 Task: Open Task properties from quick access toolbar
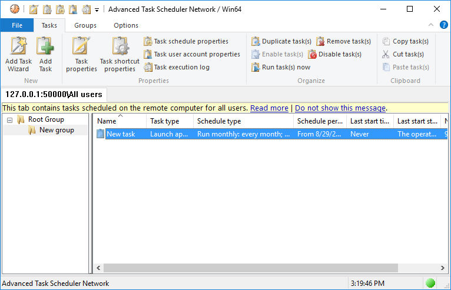point(34,9)
